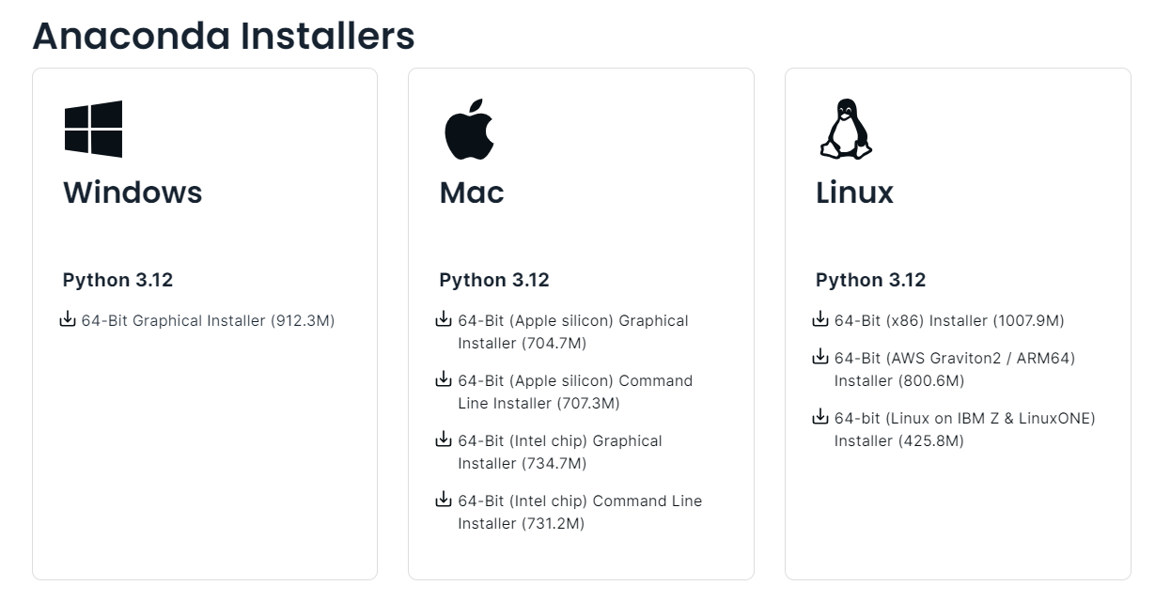Download Mac Apple silicon Graphical Installer (704.7M)
The height and width of the screenshot is (601, 1155).
573,332
